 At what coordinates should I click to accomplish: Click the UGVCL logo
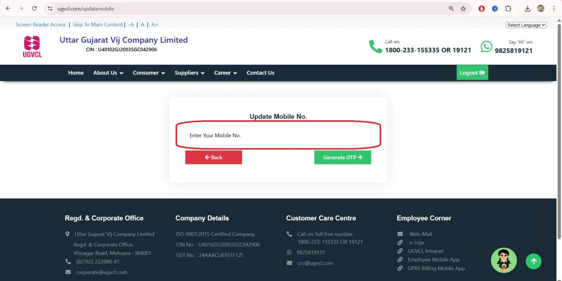[32, 46]
